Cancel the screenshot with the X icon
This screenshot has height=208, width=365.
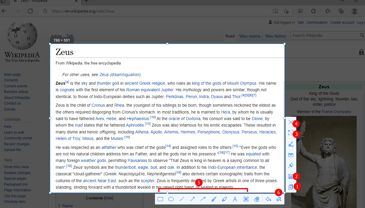click(x=291, y=122)
